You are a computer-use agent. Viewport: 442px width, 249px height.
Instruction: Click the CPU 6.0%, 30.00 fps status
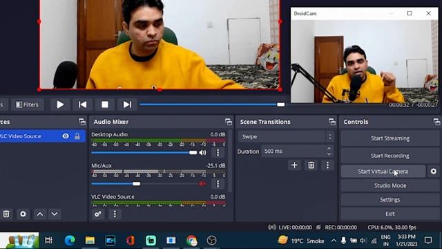[x=392, y=228]
